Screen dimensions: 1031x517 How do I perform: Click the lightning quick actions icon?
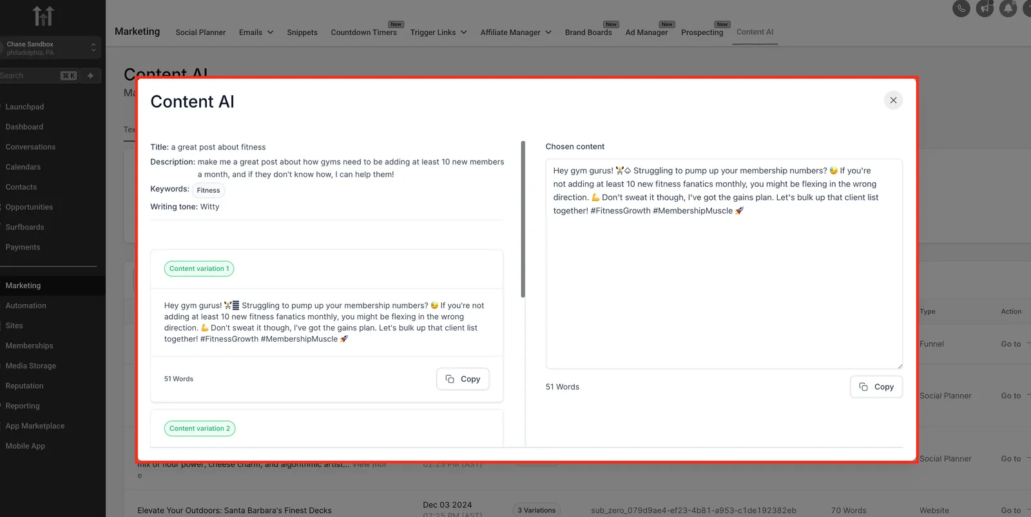click(90, 75)
